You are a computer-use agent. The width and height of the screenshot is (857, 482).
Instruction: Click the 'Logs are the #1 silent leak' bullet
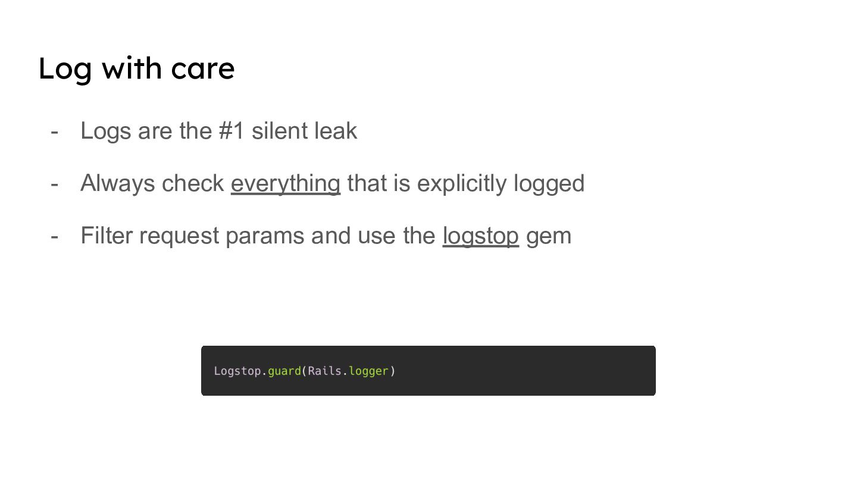(x=218, y=131)
